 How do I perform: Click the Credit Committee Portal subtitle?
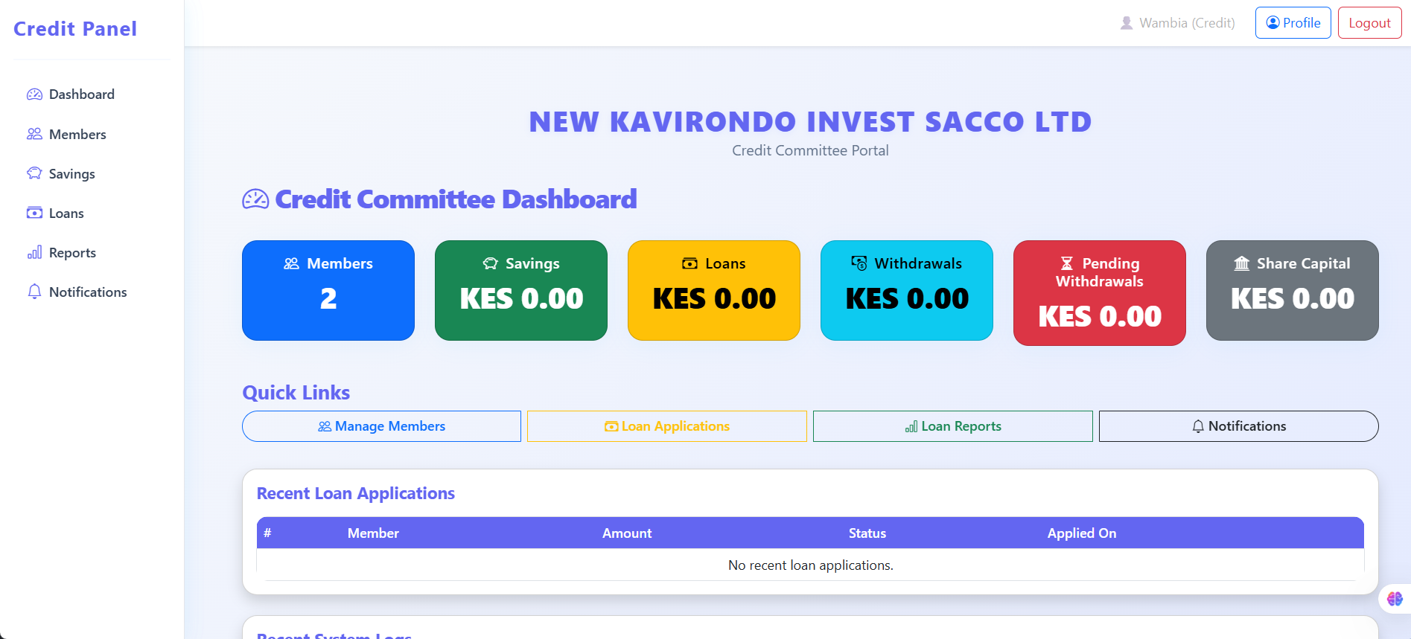pyautogui.click(x=810, y=150)
